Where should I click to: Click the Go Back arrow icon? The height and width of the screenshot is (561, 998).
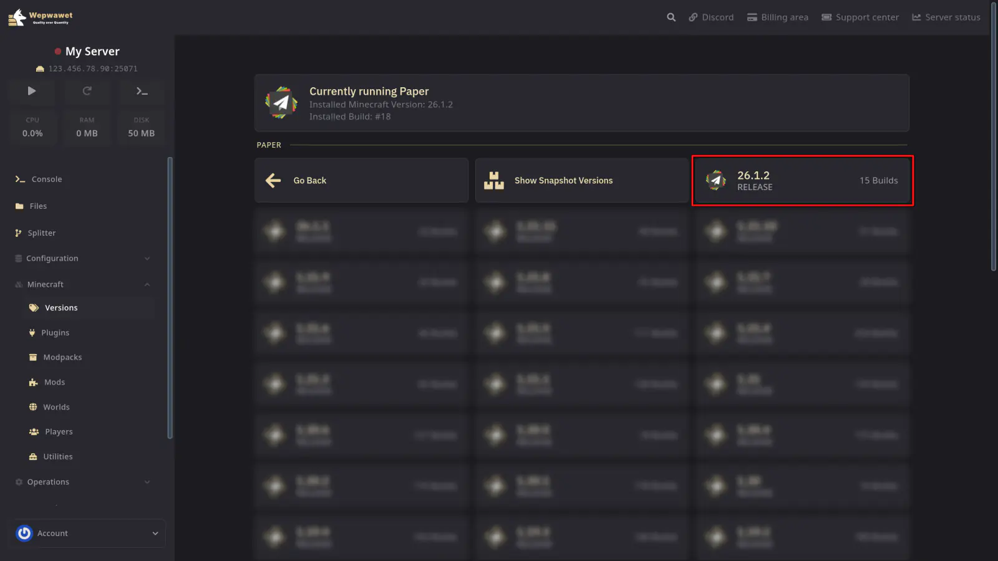coord(273,181)
